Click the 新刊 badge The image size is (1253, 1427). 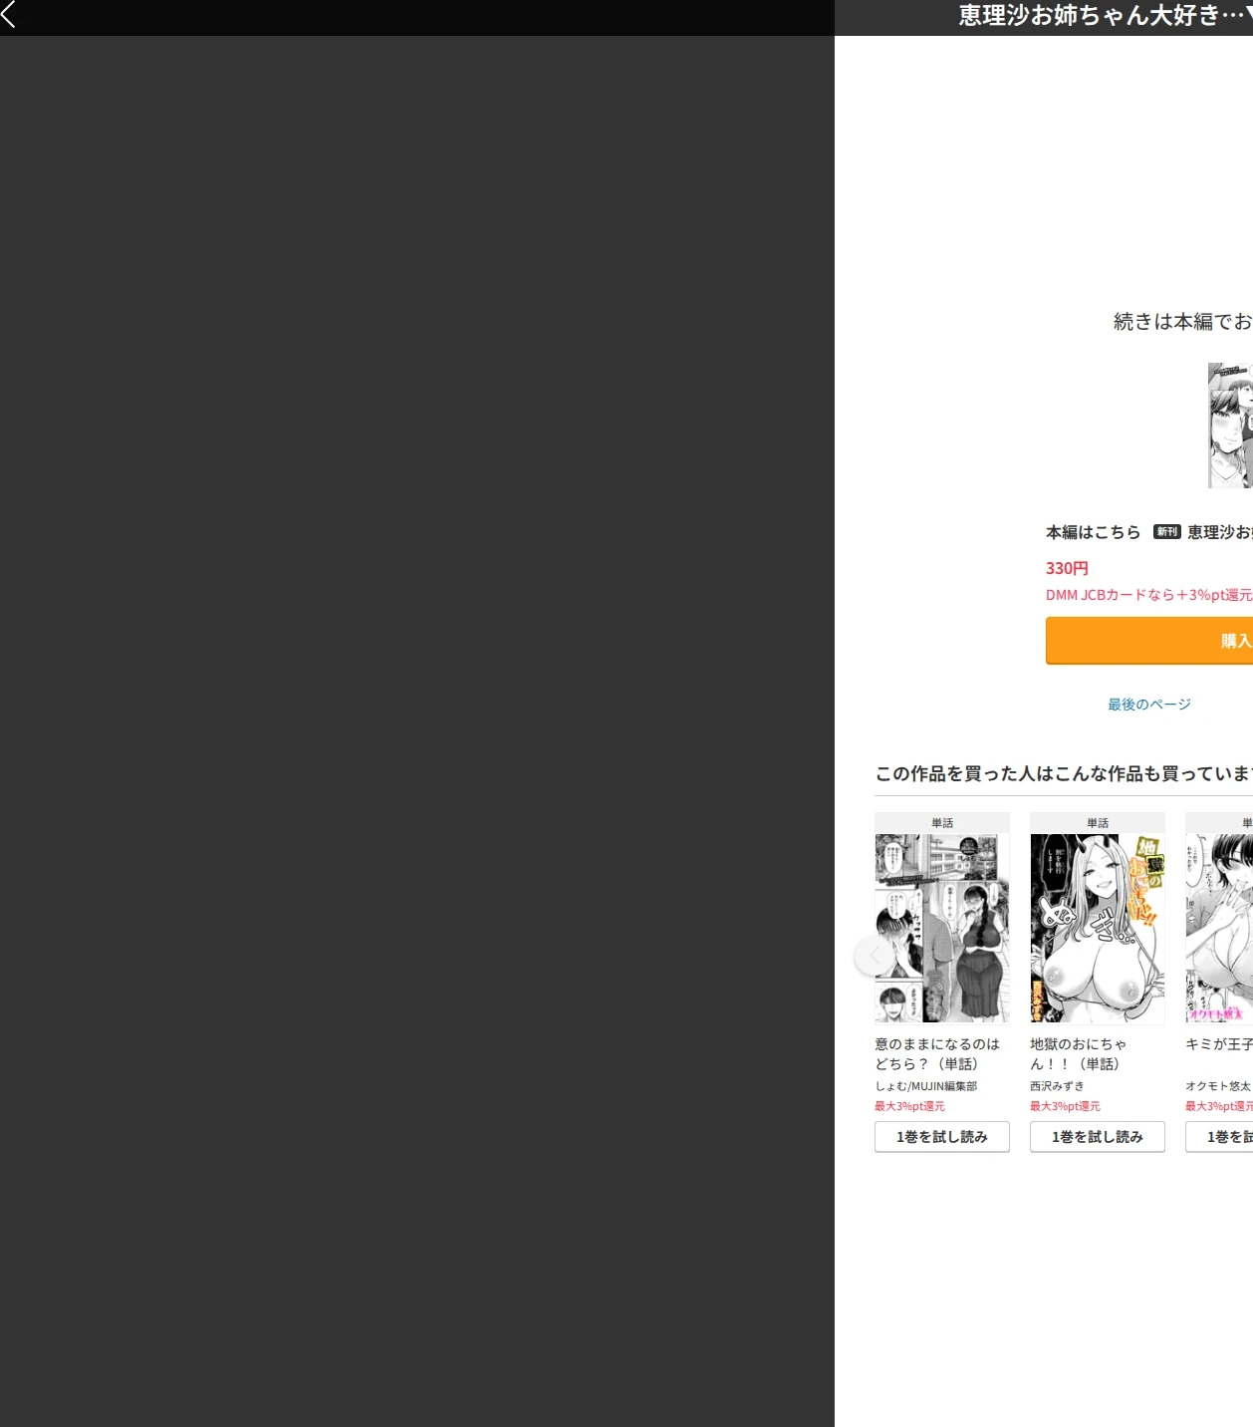click(x=1166, y=532)
